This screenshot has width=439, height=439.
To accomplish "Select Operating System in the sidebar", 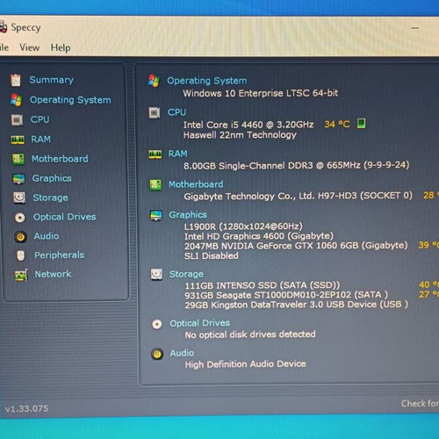I will click(70, 100).
